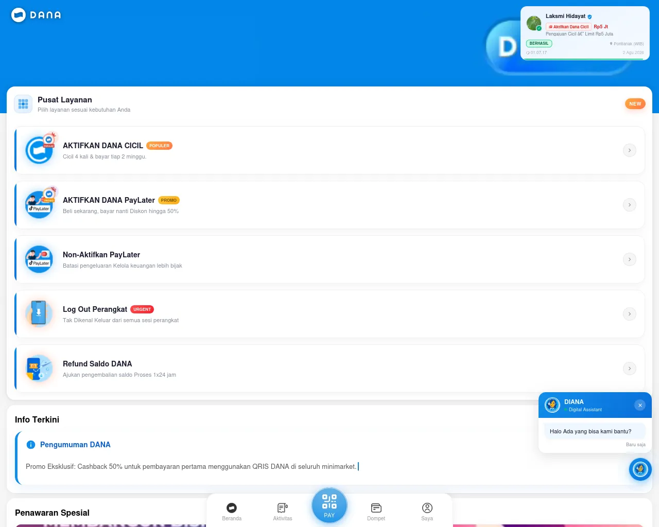
Task: Click the Pontianak (WIB) location text
Action: (x=627, y=44)
